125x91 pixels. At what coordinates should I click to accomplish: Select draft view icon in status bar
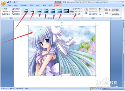[100, 88]
